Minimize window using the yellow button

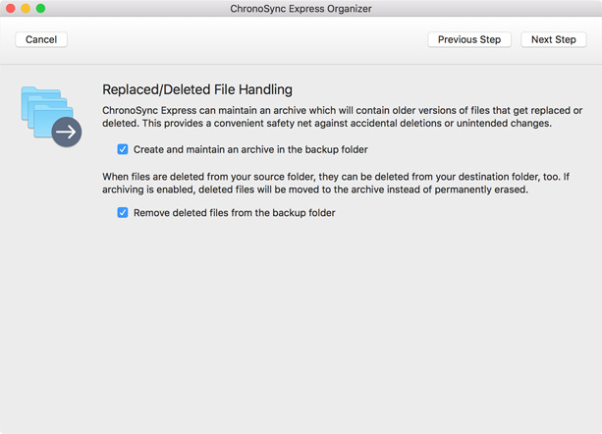tap(26, 8)
